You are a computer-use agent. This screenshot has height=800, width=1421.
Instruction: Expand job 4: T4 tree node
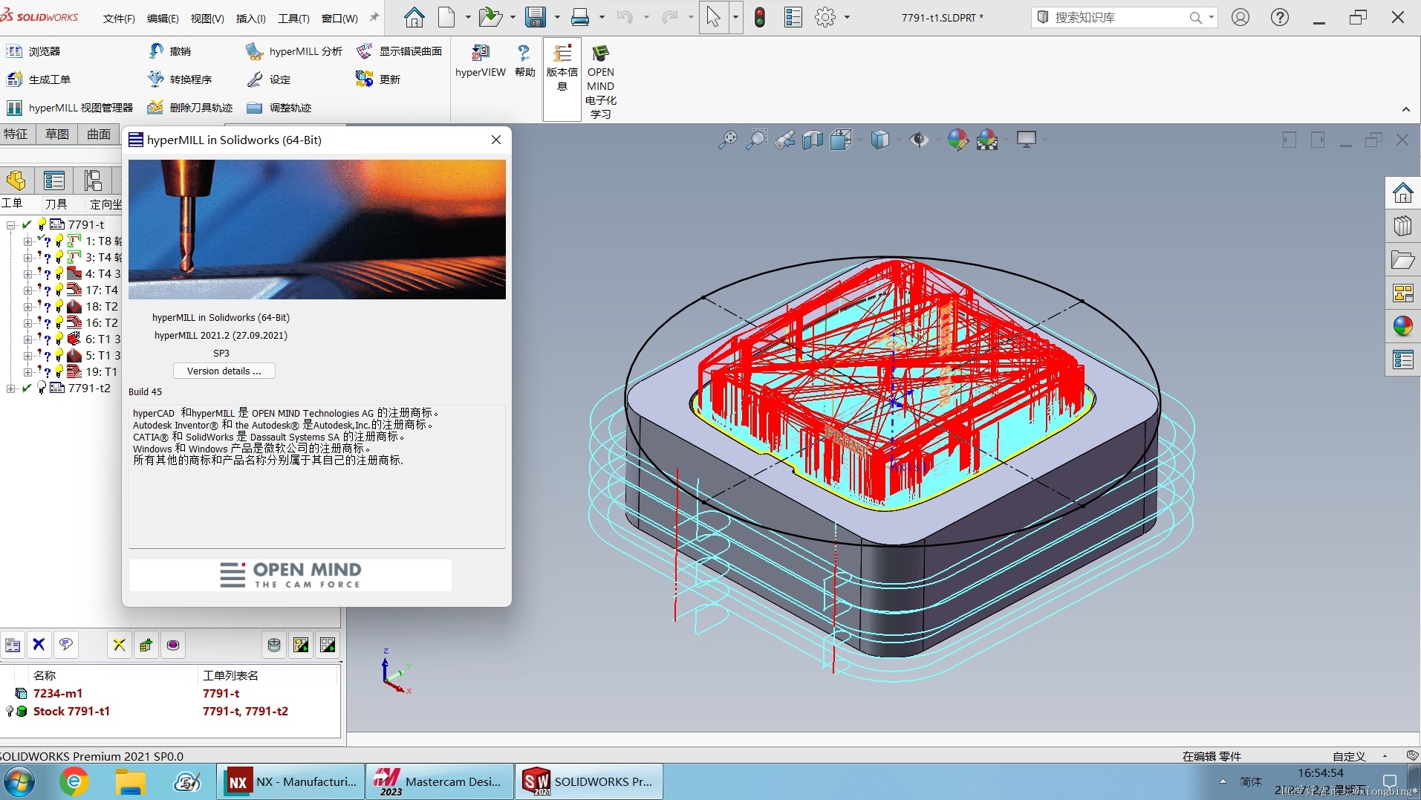point(27,274)
